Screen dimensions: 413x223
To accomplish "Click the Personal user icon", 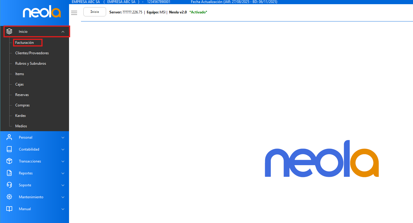I will pos(9,137).
